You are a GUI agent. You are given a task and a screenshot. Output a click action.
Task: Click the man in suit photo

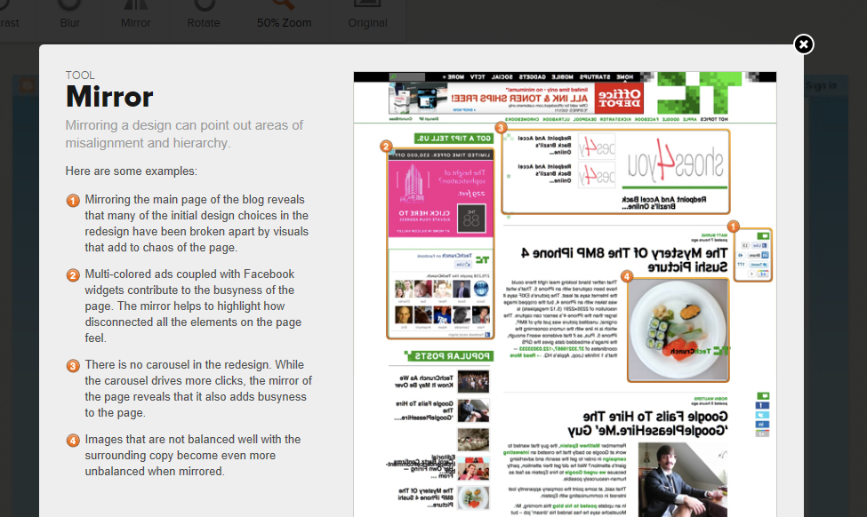(x=682, y=480)
